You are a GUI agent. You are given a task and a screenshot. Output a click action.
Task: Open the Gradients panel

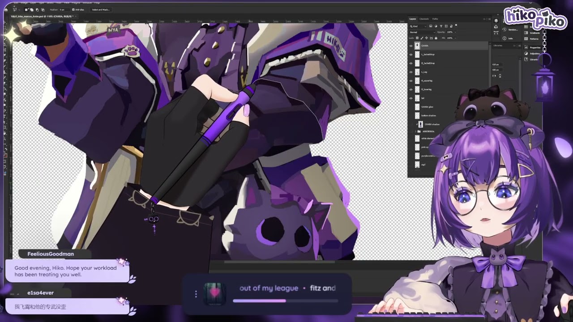pyautogui.click(x=533, y=33)
